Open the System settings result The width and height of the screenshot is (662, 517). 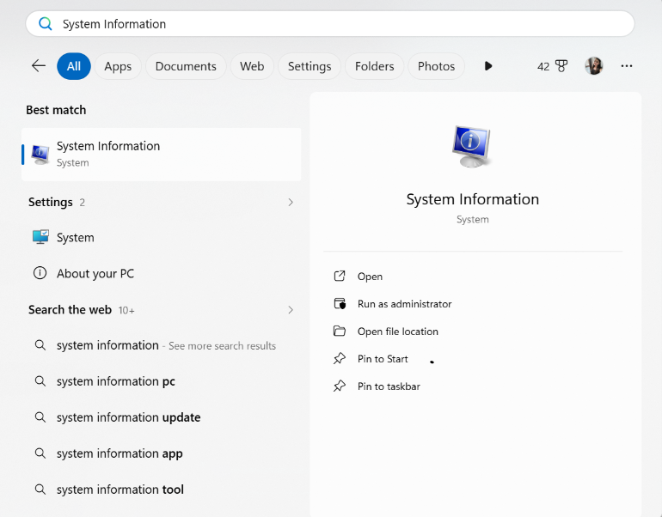point(162,237)
